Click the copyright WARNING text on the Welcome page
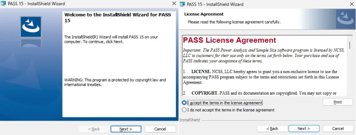 pos(115,82)
